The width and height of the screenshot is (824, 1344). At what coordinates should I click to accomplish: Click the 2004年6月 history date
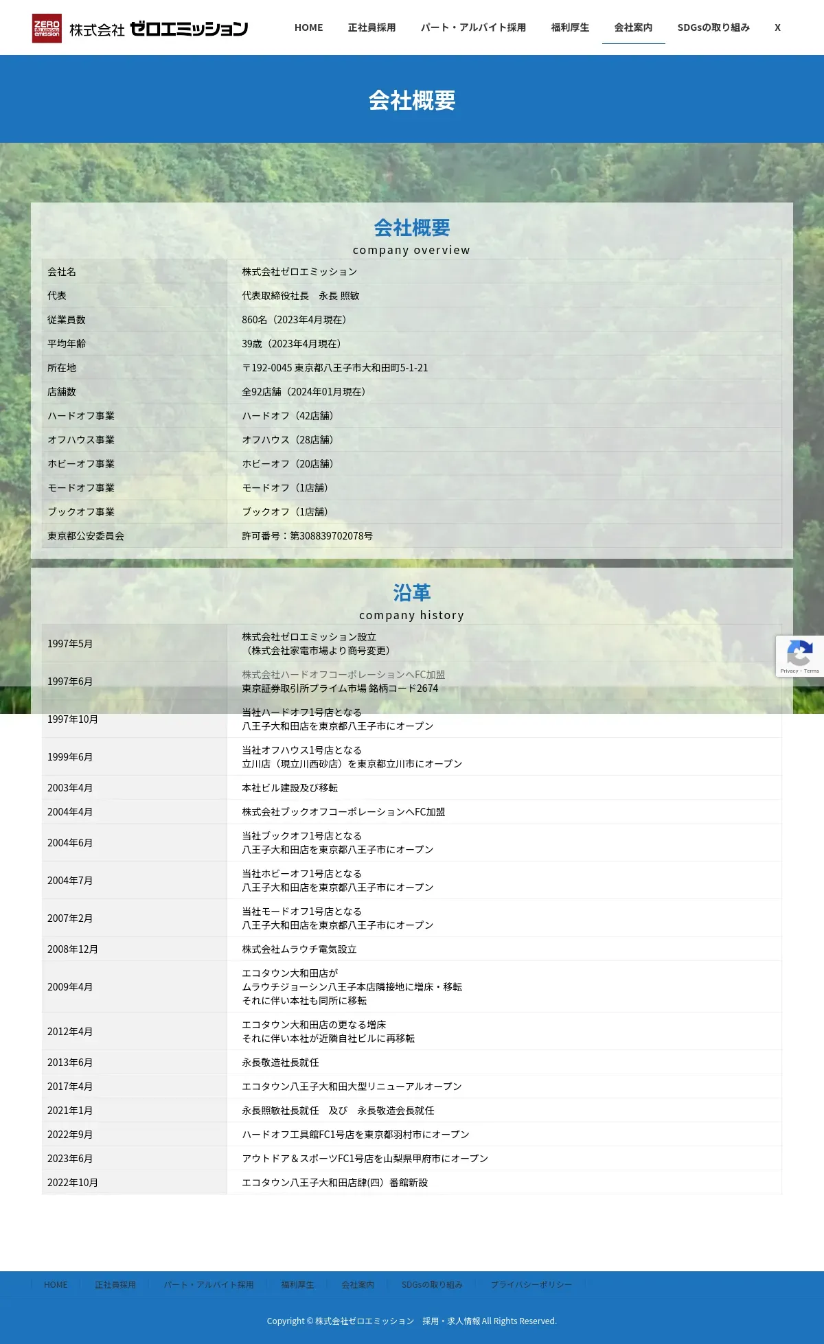tap(70, 843)
